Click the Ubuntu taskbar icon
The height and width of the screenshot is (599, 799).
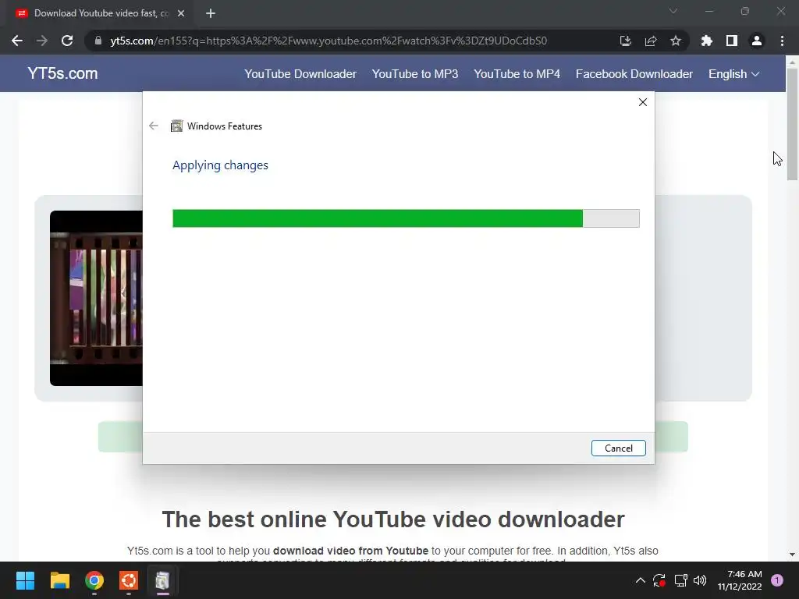coord(129,580)
